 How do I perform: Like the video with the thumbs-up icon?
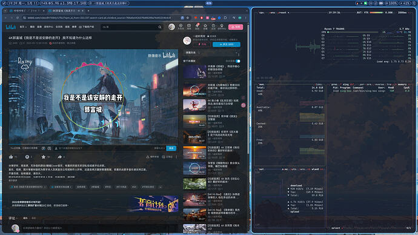[x=11, y=157]
